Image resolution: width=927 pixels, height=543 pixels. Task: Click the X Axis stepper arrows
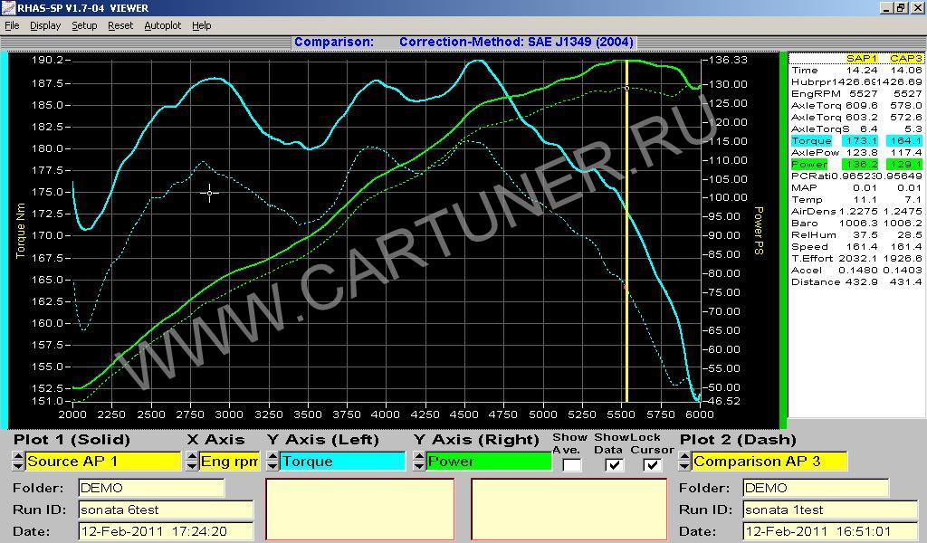click(x=191, y=462)
